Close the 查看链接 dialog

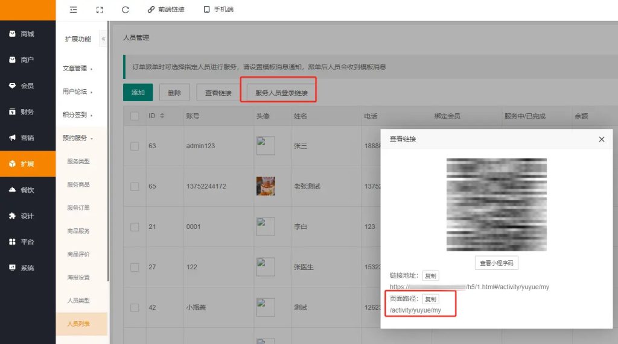(x=602, y=139)
